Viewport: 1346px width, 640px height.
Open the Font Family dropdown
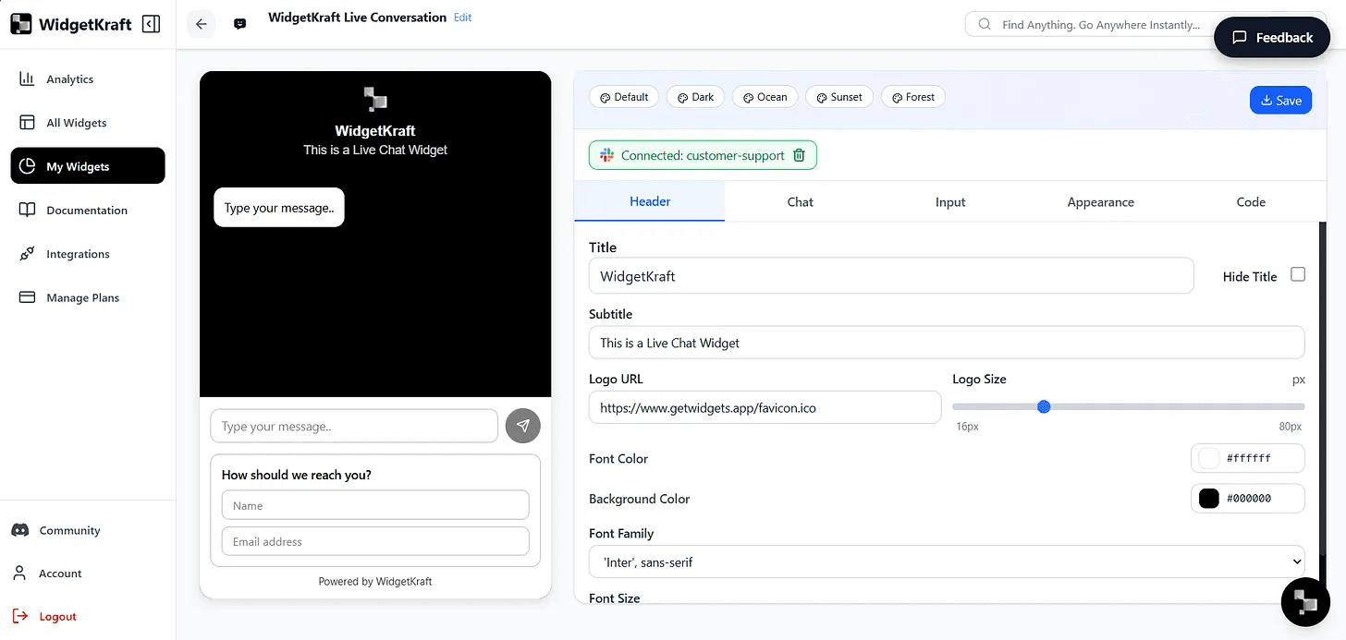[x=947, y=561]
